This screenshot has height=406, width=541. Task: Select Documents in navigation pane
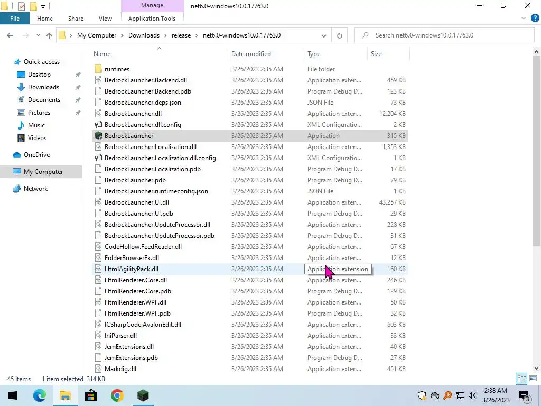point(44,100)
